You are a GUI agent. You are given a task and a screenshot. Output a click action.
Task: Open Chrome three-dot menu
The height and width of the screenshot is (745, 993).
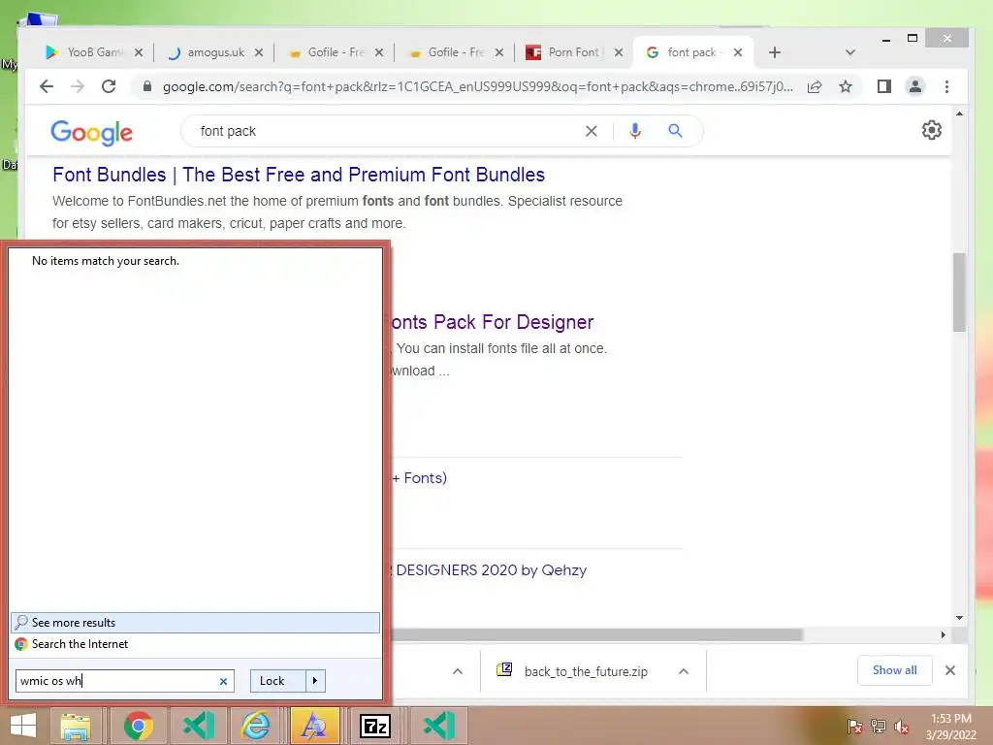pyautogui.click(x=946, y=86)
